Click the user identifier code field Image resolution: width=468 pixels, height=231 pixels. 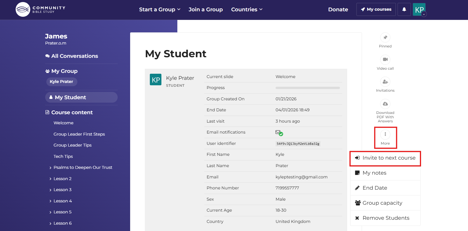click(x=298, y=144)
